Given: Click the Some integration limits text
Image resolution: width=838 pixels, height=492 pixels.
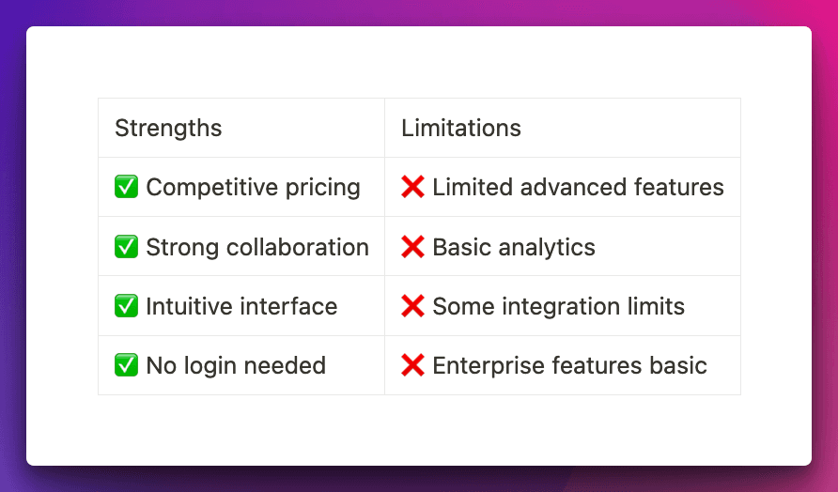Looking at the screenshot, I should point(558,306).
